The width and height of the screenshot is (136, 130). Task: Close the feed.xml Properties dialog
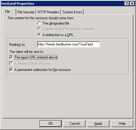pos(132,4)
